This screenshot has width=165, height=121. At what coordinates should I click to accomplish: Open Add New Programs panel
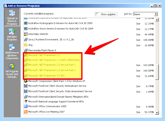click(12, 34)
